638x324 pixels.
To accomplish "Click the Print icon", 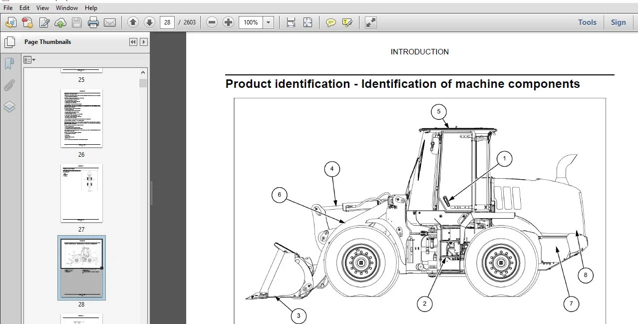I will [93, 22].
